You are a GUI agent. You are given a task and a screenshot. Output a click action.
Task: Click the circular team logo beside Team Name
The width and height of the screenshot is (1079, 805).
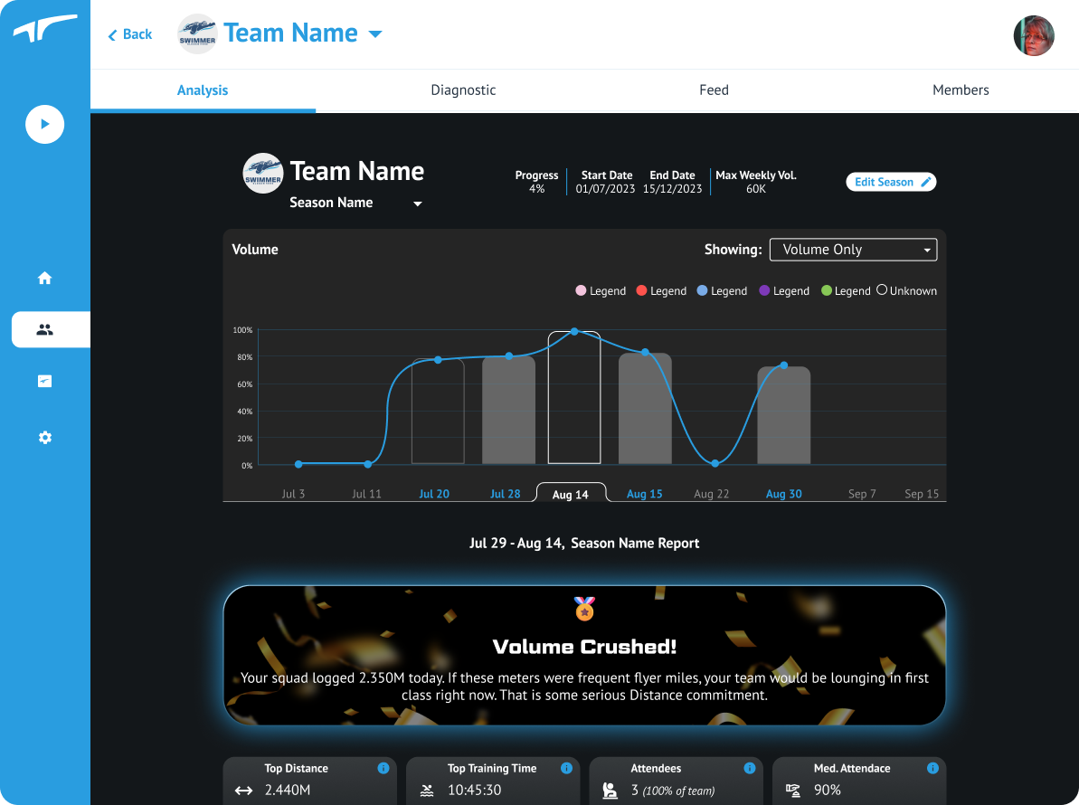(x=263, y=174)
